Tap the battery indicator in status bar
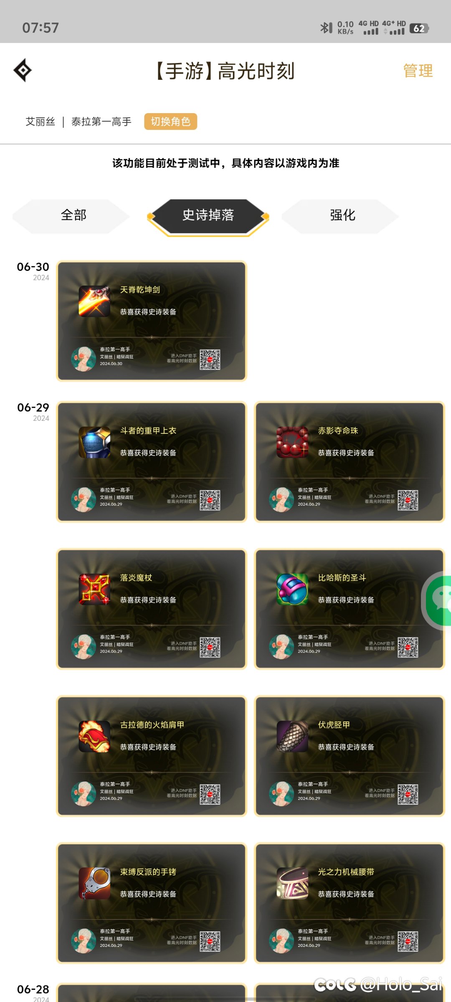 coord(419,28)
